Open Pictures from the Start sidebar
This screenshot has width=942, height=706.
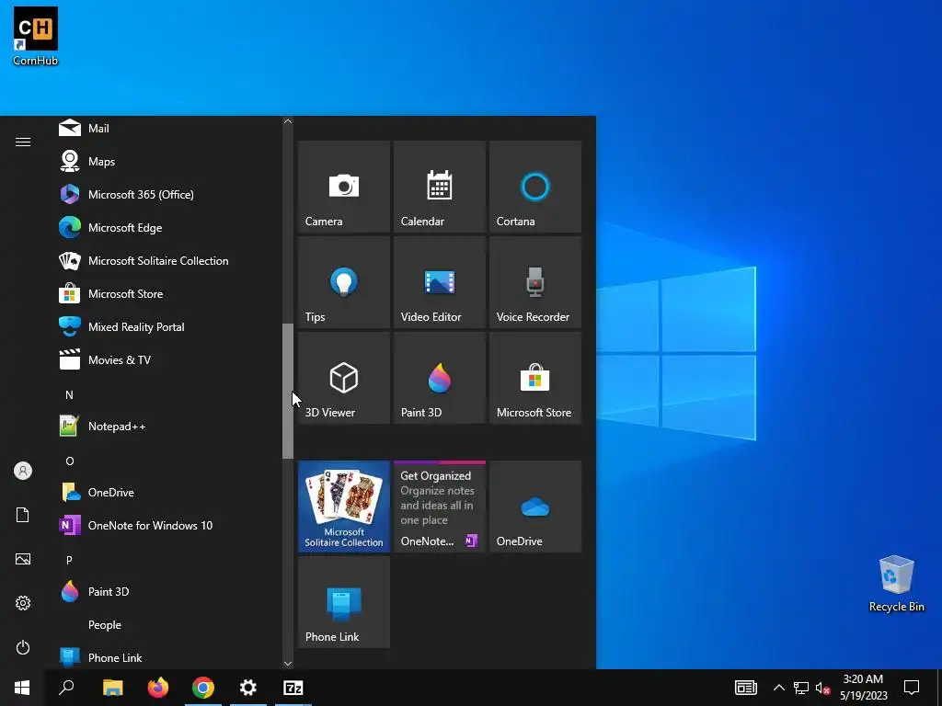23,559
